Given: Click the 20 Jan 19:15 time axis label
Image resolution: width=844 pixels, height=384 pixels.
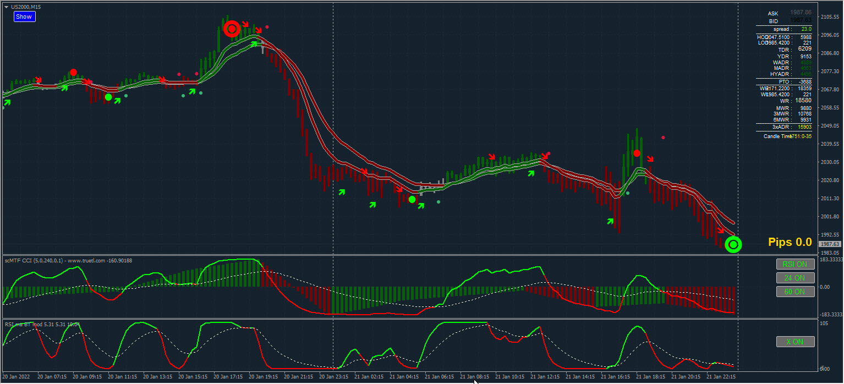Looking at the screenshot, I should pos(263,377).
